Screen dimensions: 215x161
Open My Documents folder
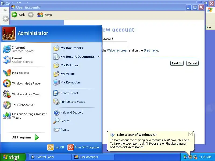[76, 48]
